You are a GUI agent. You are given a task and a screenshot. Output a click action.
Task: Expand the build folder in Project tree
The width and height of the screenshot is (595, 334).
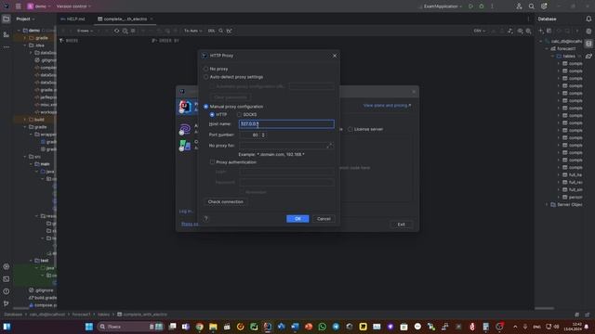click(x=25, y=120)
